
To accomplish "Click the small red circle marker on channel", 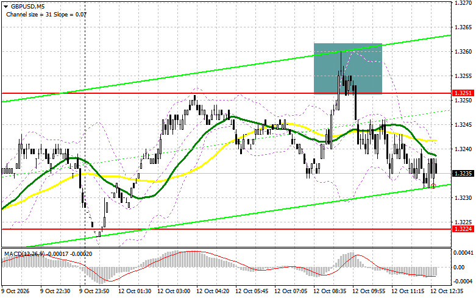I will coord(433,186).
